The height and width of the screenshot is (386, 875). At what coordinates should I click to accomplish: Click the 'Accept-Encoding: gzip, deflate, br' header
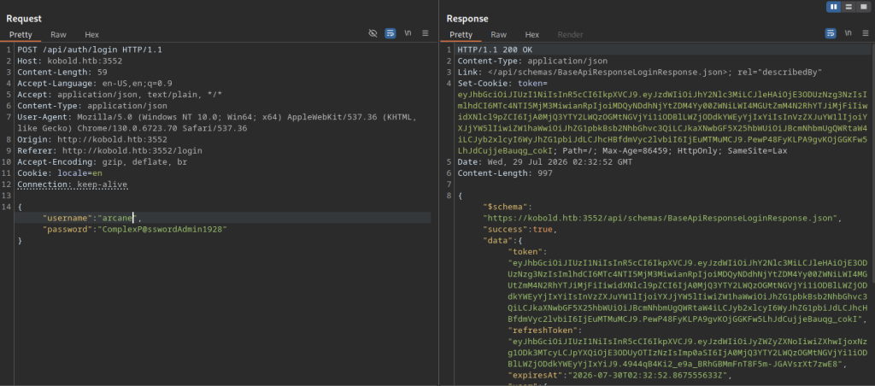103,161
